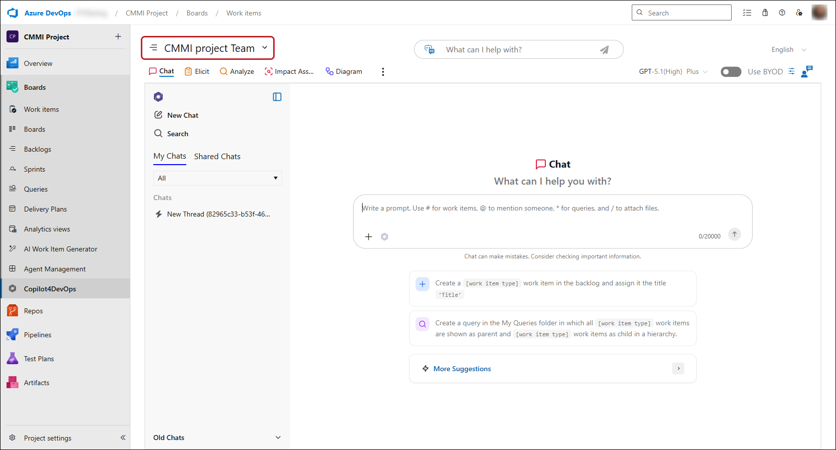Open Copilot4DevOps in sidebar
This screenshot has height=450, width=836.
pos(65,289)
